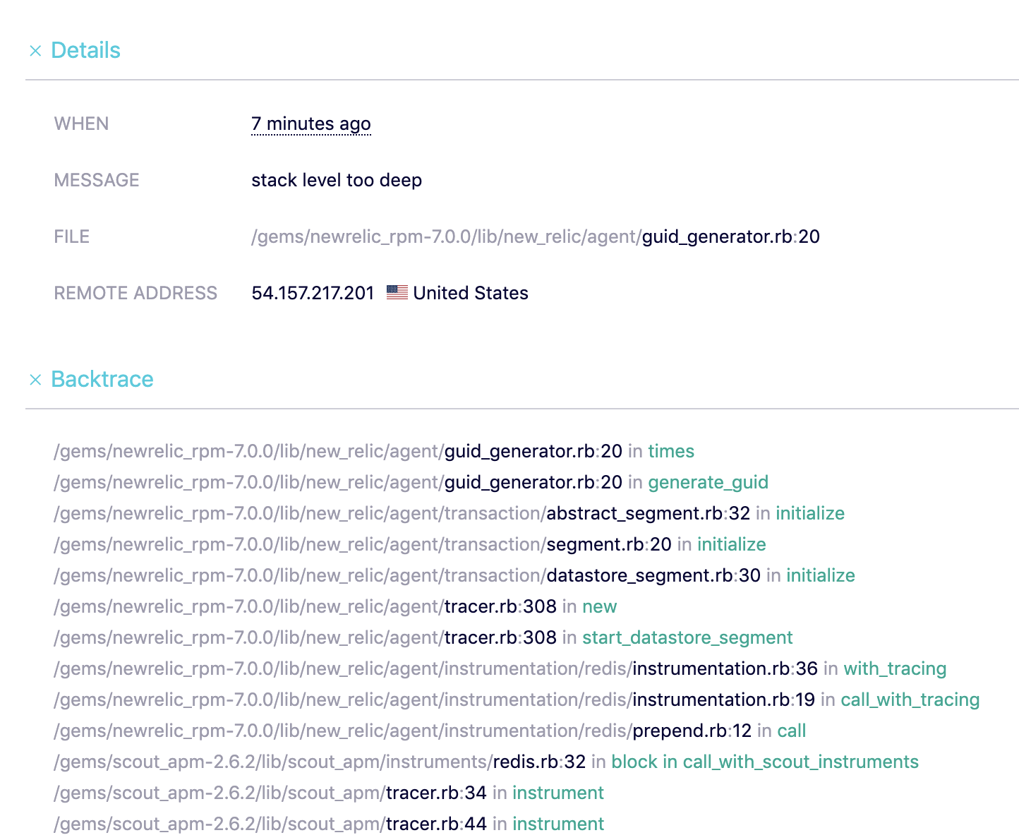Click the X icon beside Details heading

click(36, 50)
